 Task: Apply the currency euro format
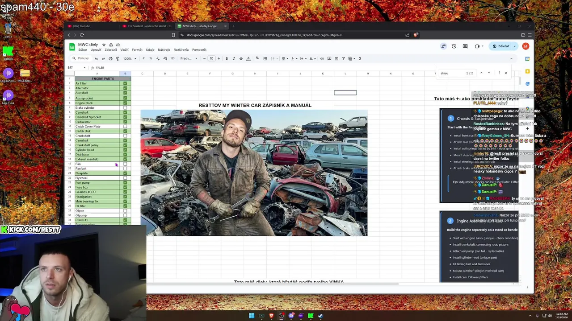click(x=143, y=58)
